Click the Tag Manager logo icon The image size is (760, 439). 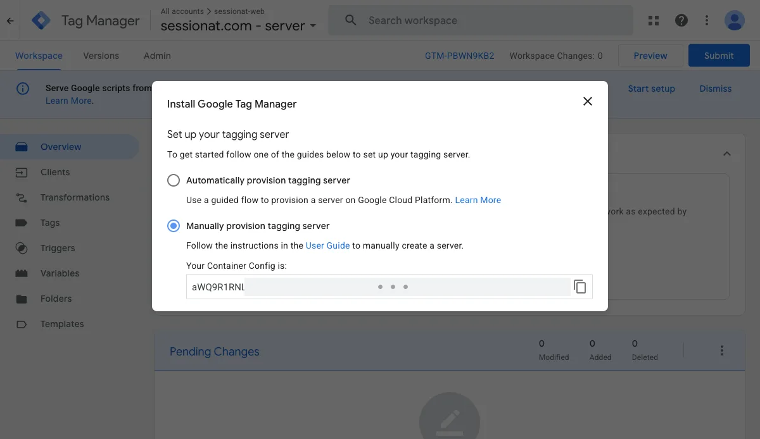tap(41, 21)
